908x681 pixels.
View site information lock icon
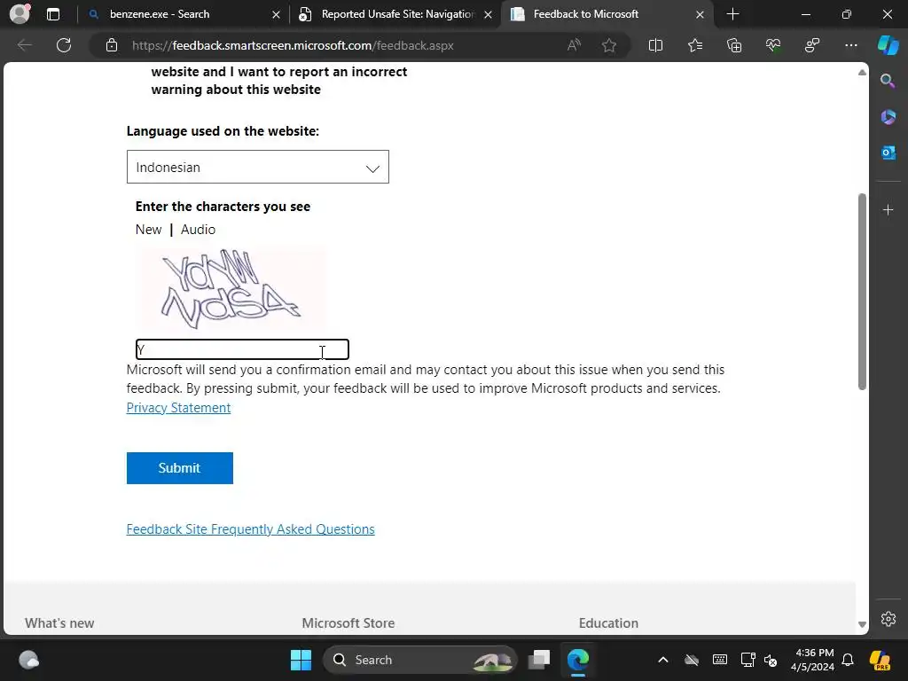click(112, 45)
